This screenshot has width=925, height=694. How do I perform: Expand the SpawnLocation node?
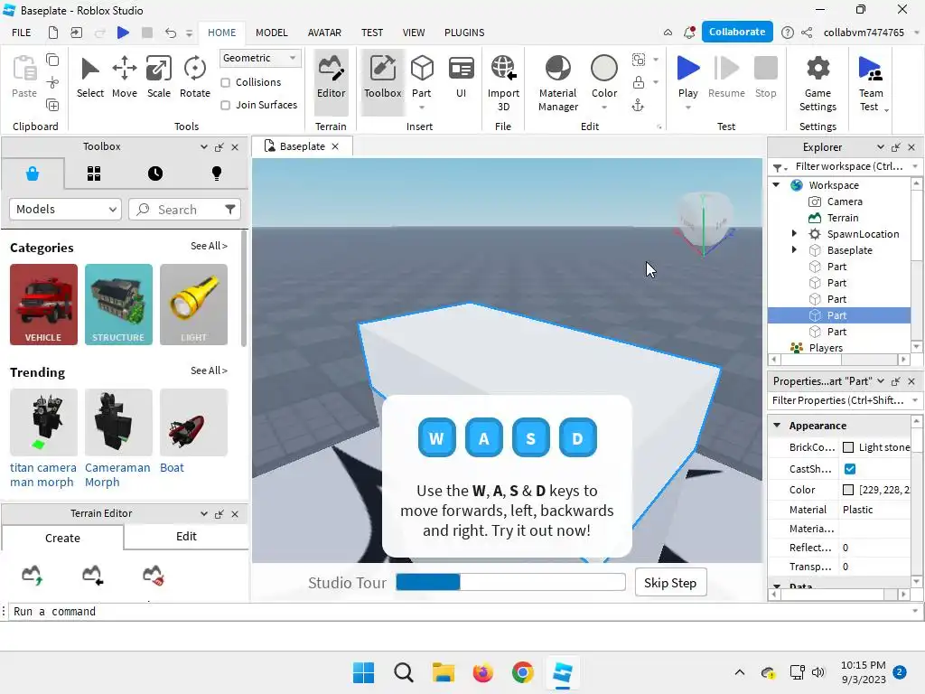pos(794,234)
